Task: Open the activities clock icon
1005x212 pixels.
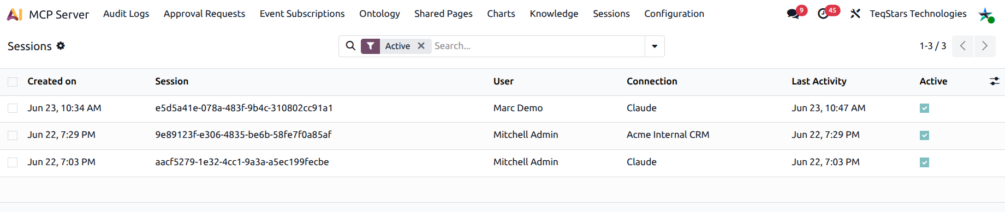Action: 823,14
